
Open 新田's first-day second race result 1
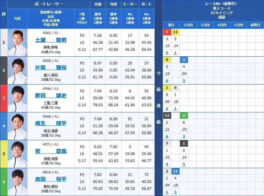[175, 109]
